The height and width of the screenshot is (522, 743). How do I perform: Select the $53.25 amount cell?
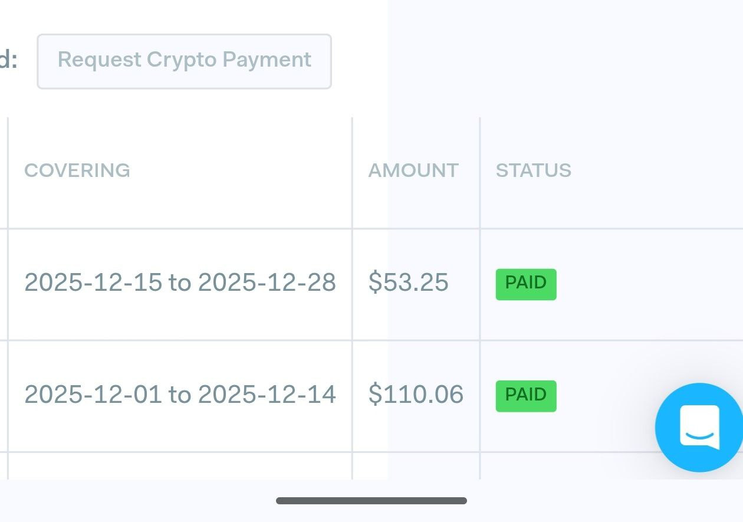[408, 283]
